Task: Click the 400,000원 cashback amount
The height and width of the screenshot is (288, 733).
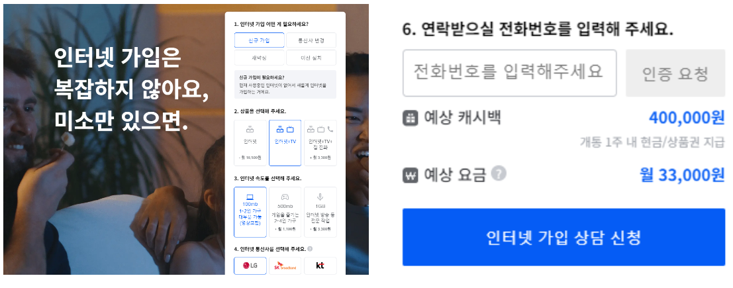Action: pyautogui.click(x=687, y=119)
